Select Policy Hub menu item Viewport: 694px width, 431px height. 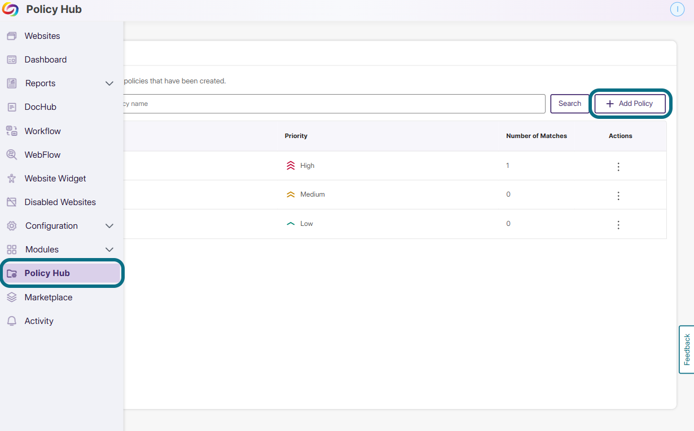coord(62,273)
